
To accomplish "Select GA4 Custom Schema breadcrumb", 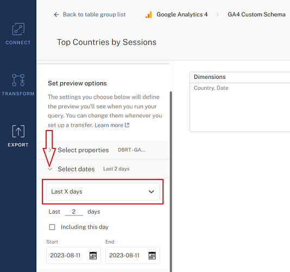I will (x=256, y=15).
